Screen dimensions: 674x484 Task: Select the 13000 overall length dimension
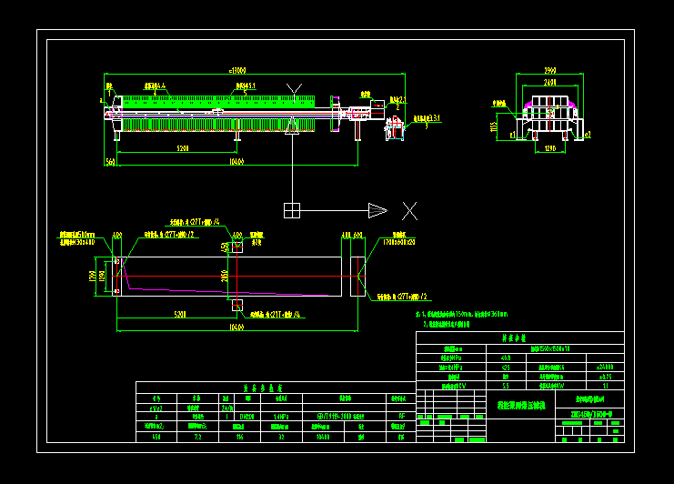(x=237, y=70)
